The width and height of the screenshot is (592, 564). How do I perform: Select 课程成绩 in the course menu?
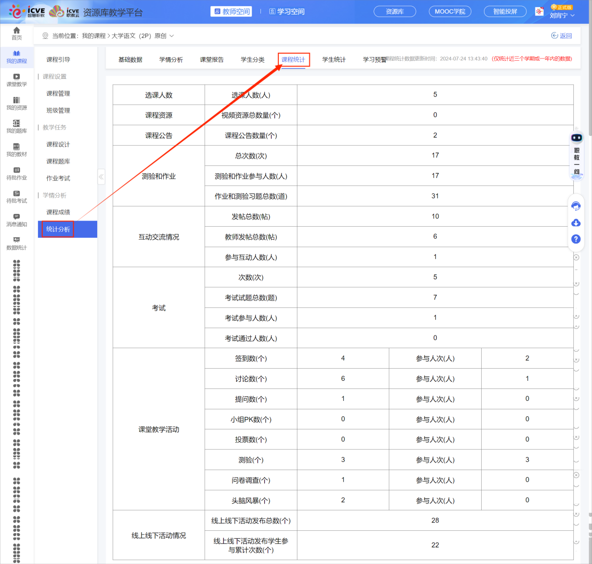click(x=58, y=212)
